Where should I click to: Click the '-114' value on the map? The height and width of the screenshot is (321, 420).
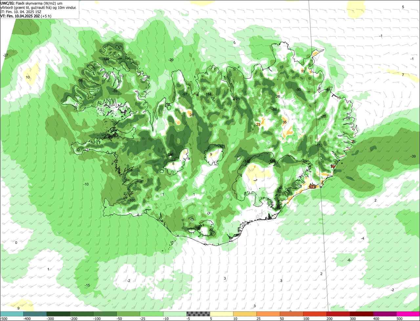(x=208, y=94)
